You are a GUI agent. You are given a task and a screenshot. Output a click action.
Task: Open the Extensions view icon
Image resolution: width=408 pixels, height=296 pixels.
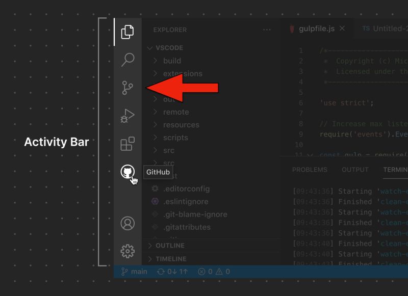127,144
